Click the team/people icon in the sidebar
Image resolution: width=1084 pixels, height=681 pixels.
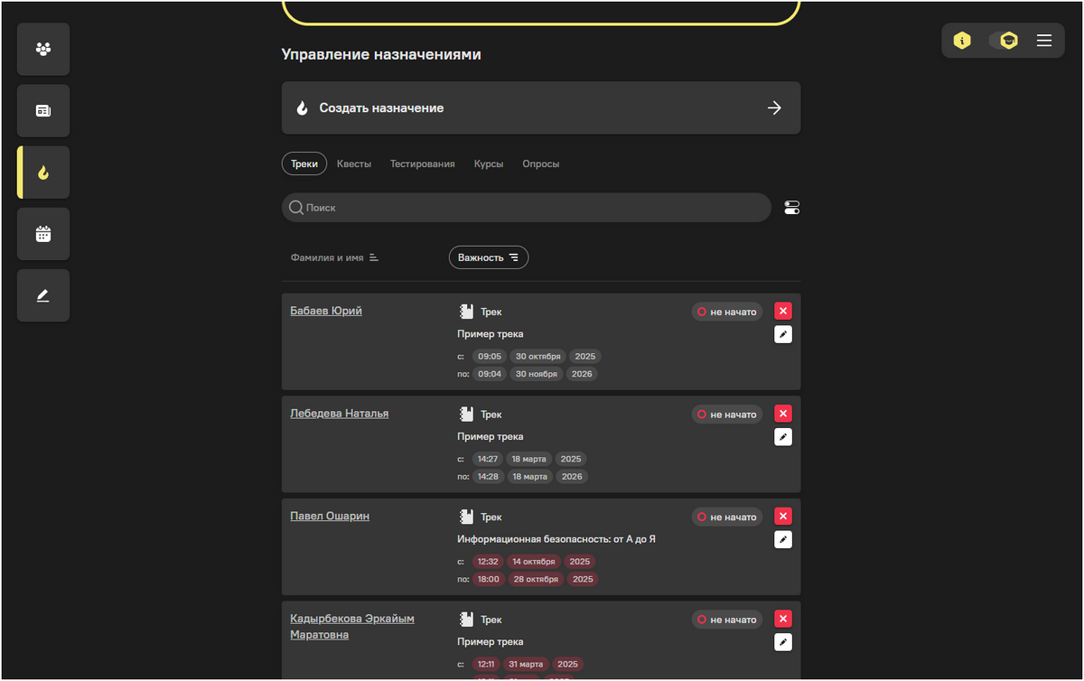[42, 49]
